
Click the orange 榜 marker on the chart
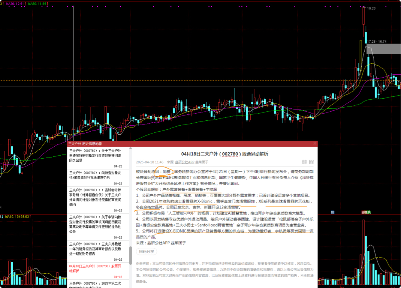(x=366, y=212)
